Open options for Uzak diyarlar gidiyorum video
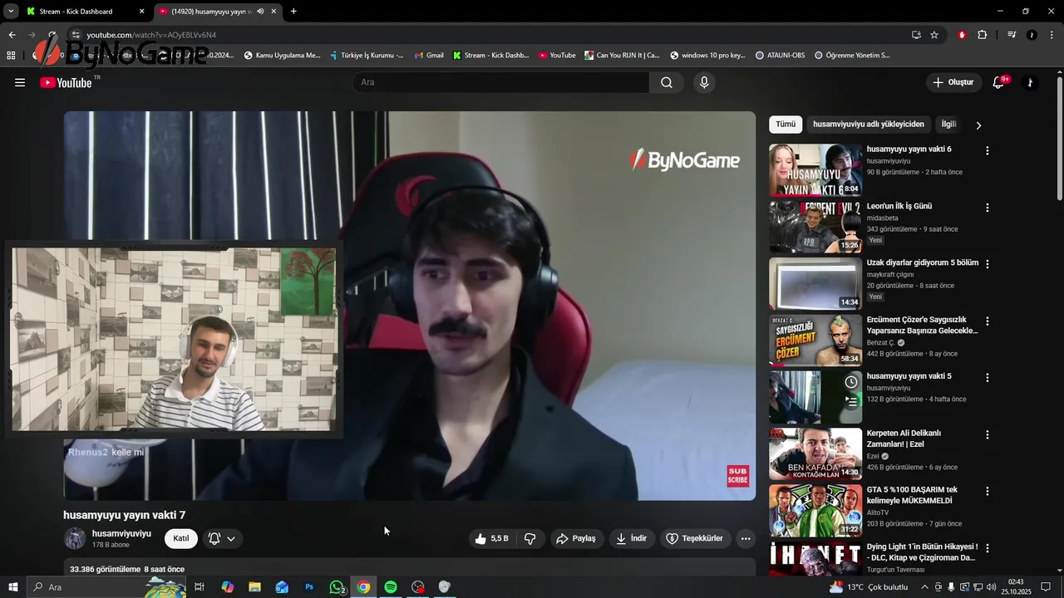 [x=988, y=264]
